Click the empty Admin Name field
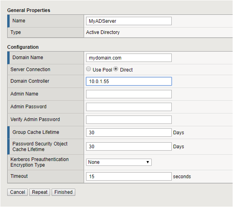The image size is (233, 207). [129, 94]
